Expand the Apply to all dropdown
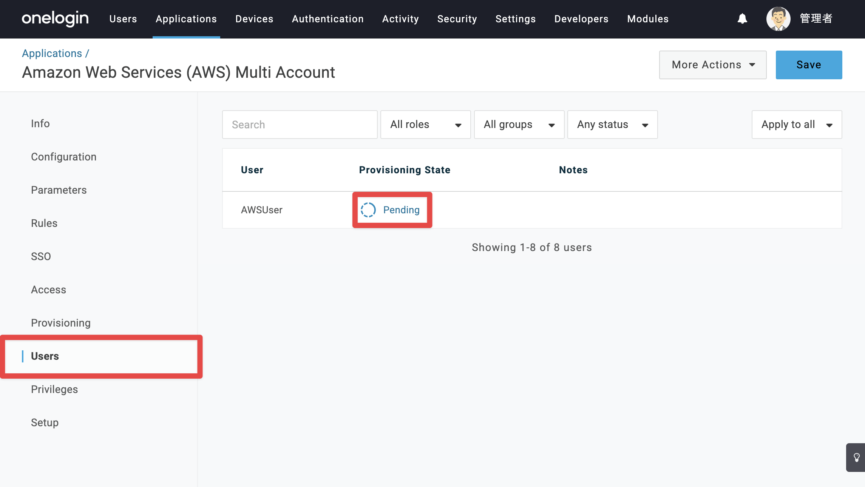 [x=797, y=125]
